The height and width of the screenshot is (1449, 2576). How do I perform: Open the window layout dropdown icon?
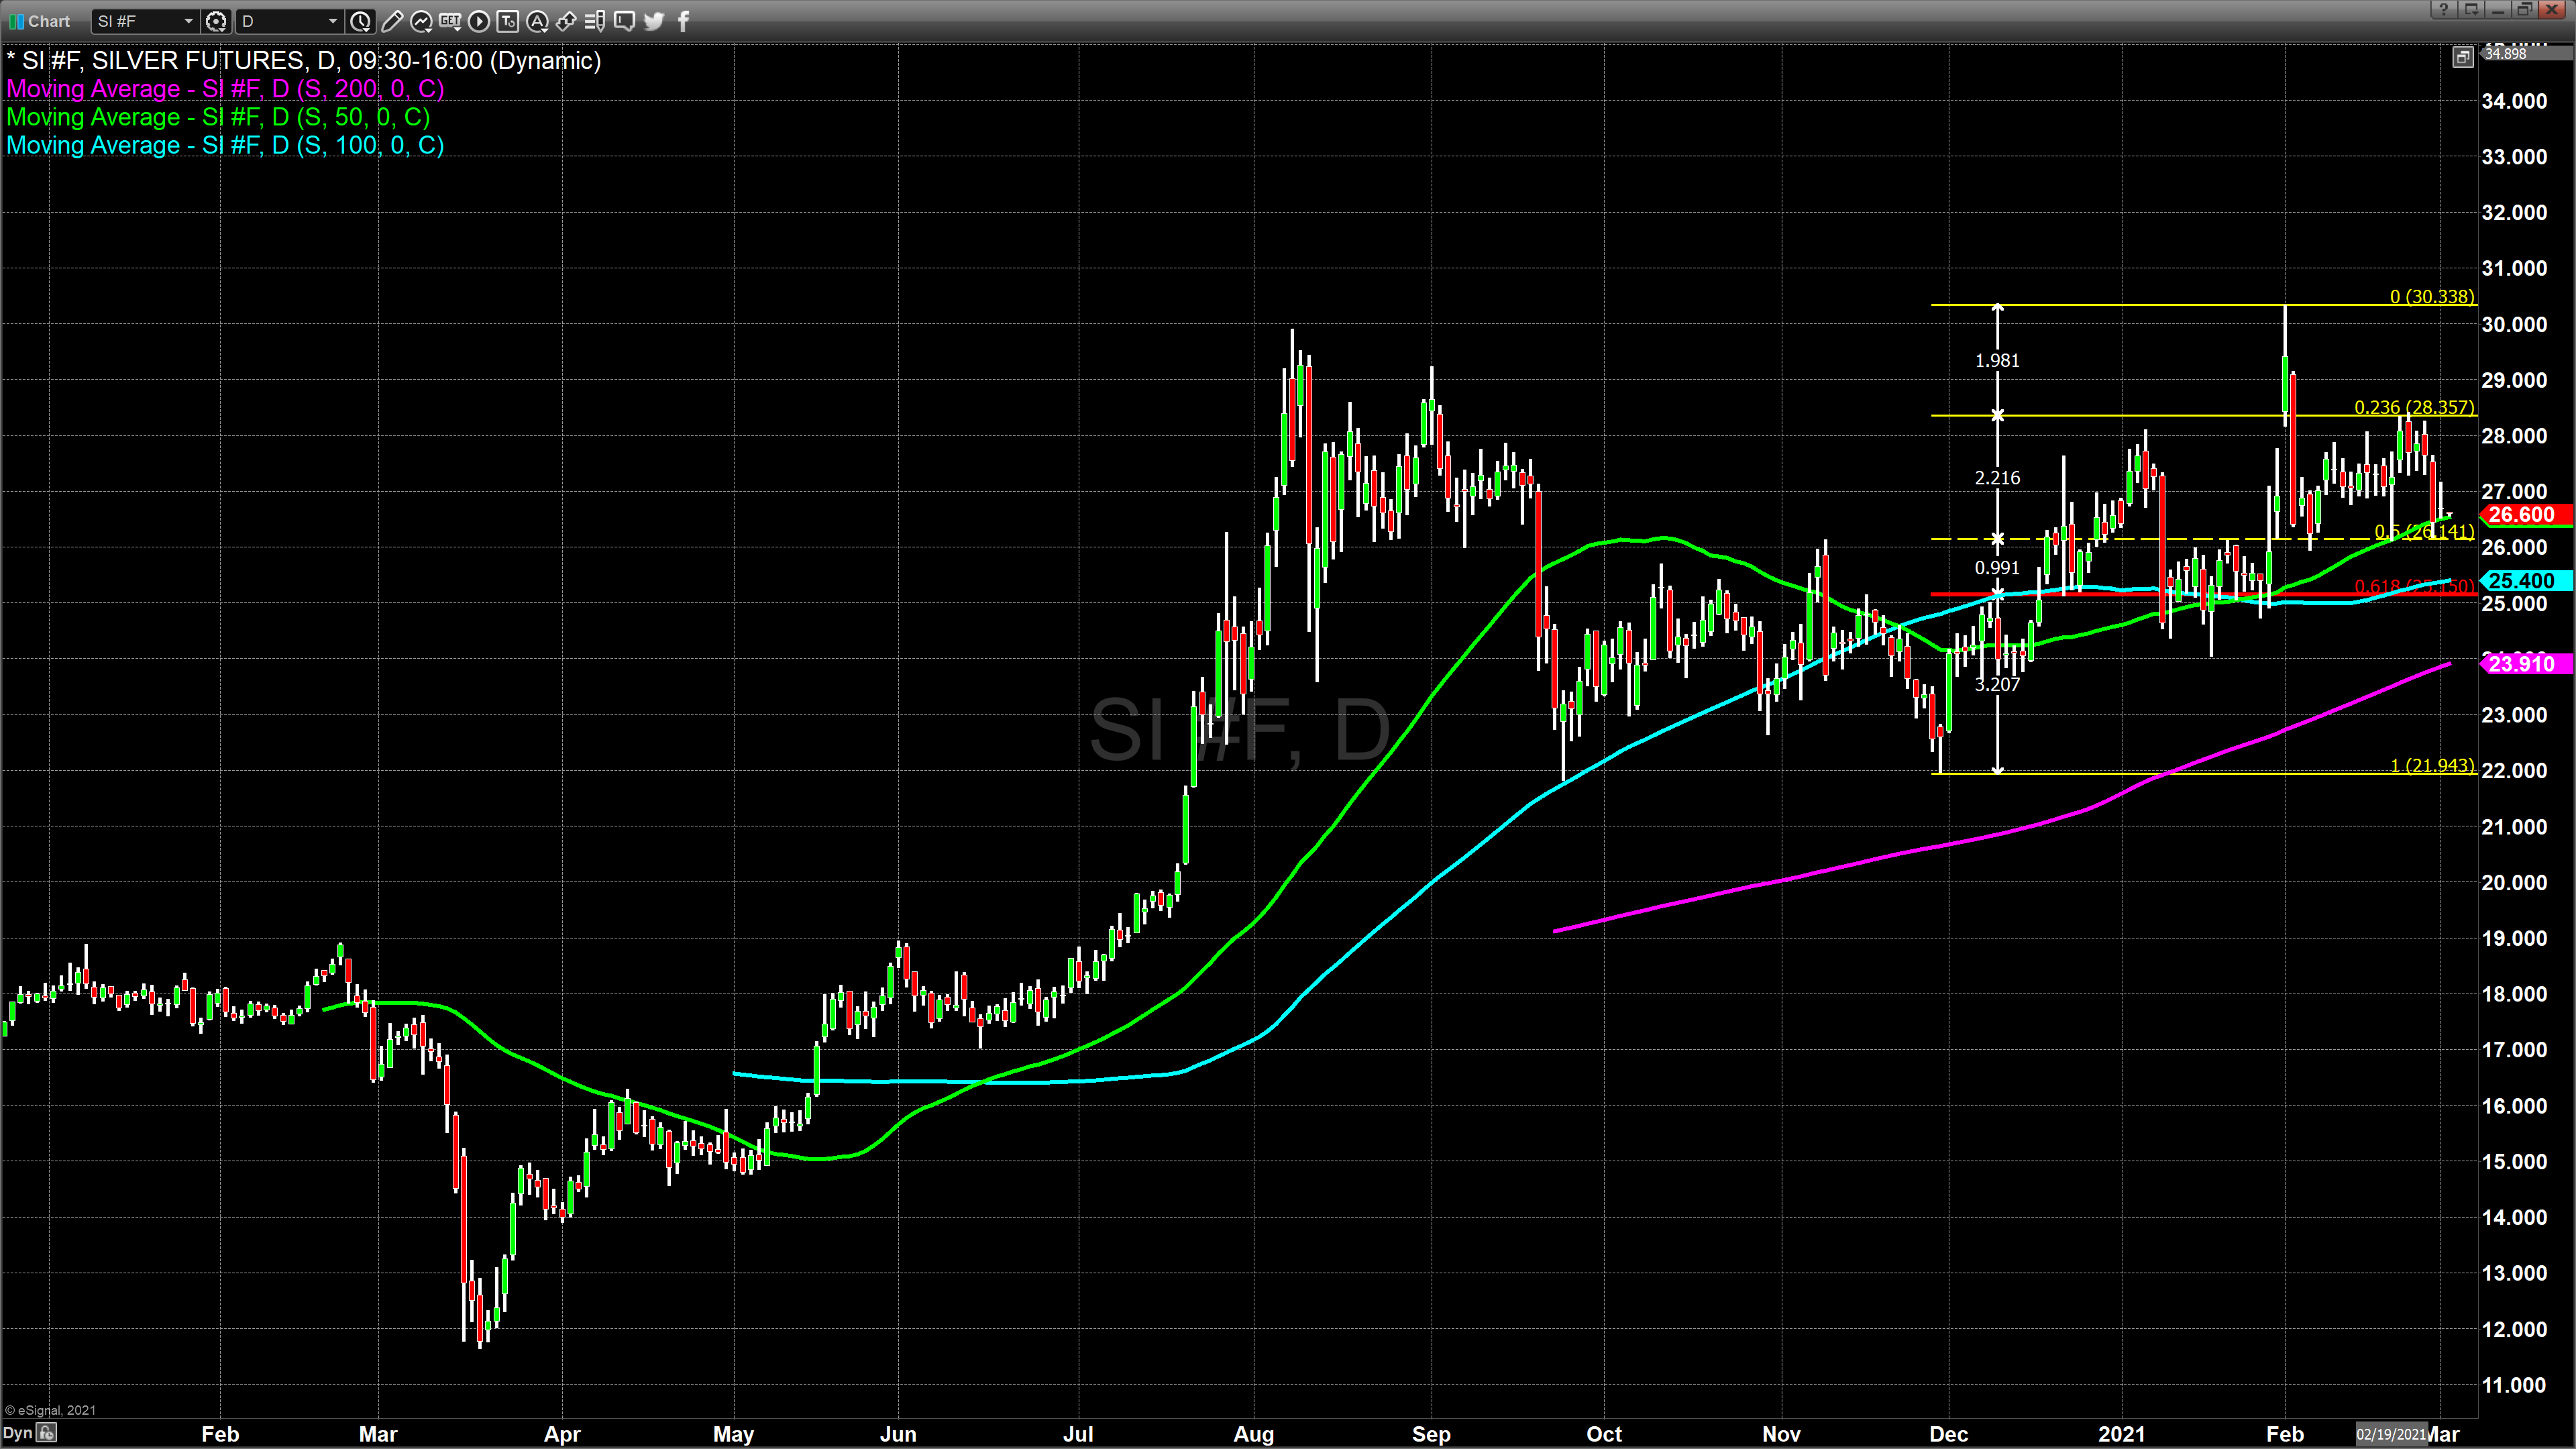[2471, 9]
